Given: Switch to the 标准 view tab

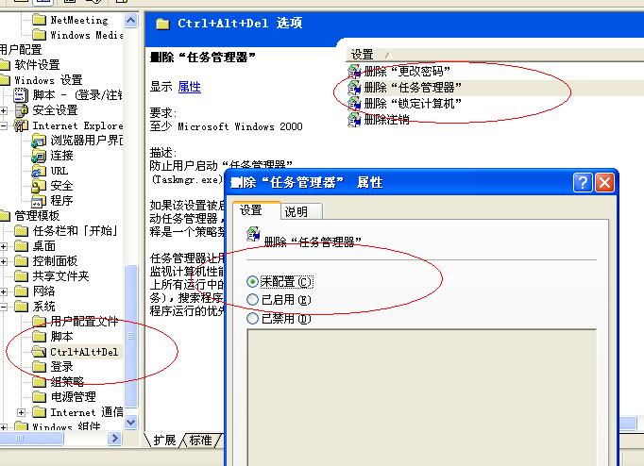Looking at the screenshot, I should (x=201, y=441).
